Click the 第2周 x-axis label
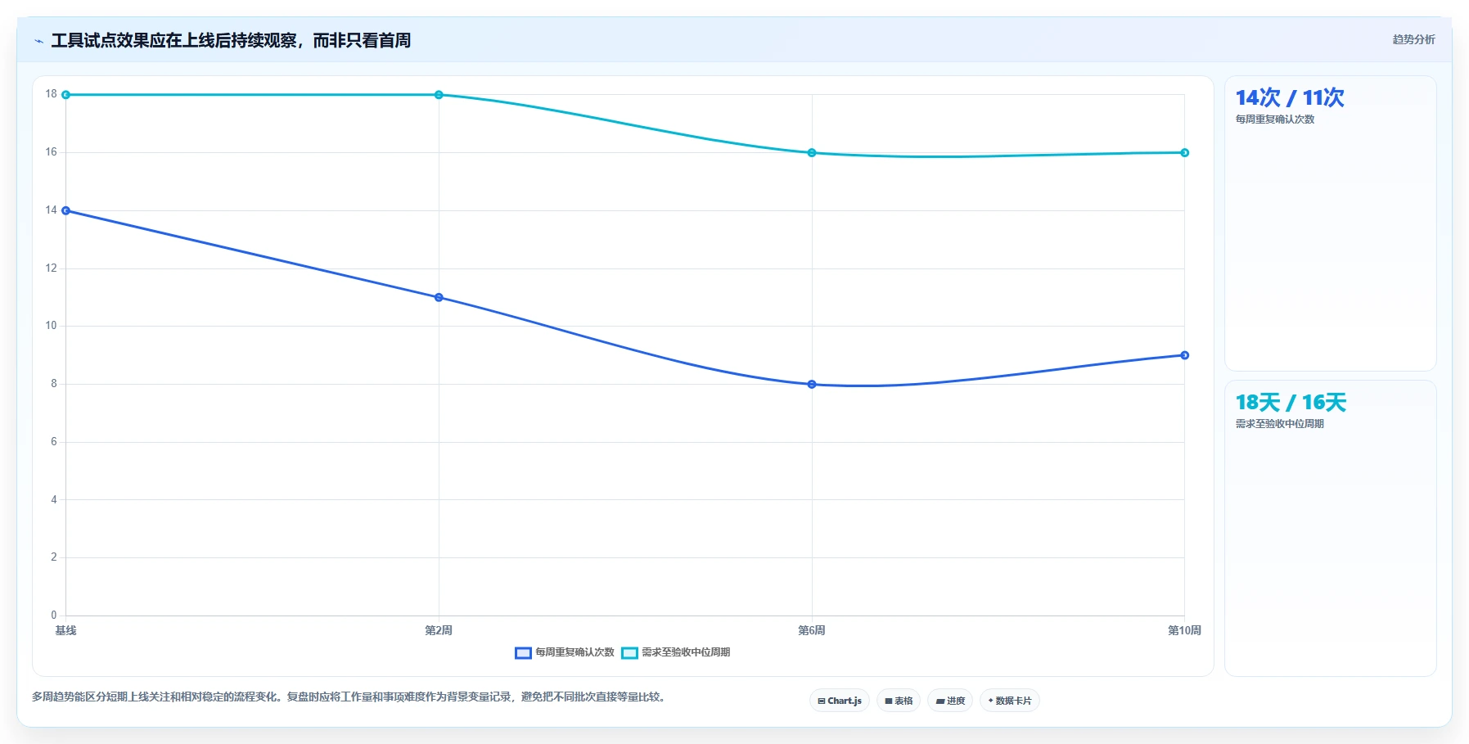The width and height of the screenshot is (1469, 744). coord(439,630)
